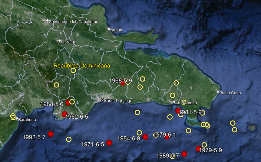
Task: Select yellow circle overlapping the 1979-6.1 label start
Action: tap(156, 135)
